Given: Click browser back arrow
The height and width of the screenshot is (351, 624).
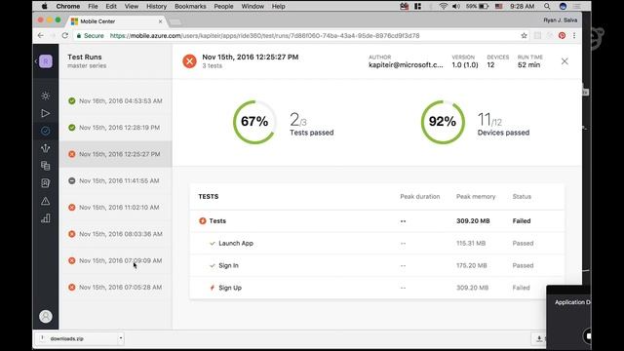Looking at the screenshot, I should point(41,35).
